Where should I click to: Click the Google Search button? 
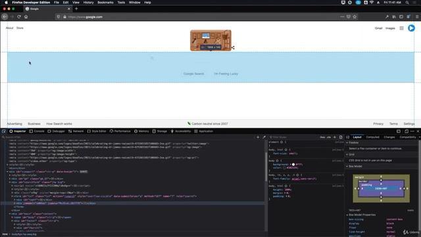pos(193,74)
